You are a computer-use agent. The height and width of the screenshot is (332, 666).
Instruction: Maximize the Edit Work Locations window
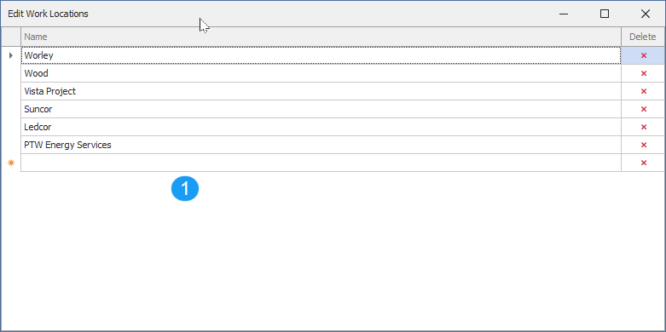605,14
